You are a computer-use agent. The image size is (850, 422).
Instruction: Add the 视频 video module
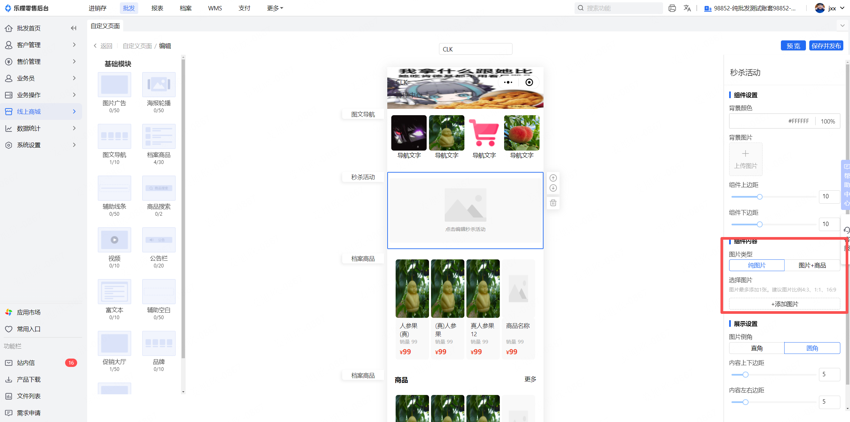(x=114, y=240)
